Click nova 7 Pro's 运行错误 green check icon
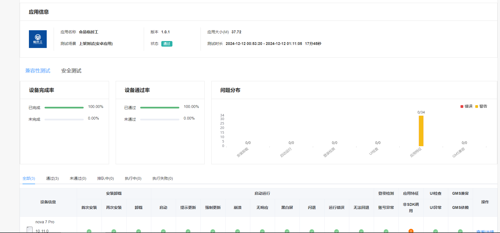This screenshot has height=233, width=500. click(336, 231)
